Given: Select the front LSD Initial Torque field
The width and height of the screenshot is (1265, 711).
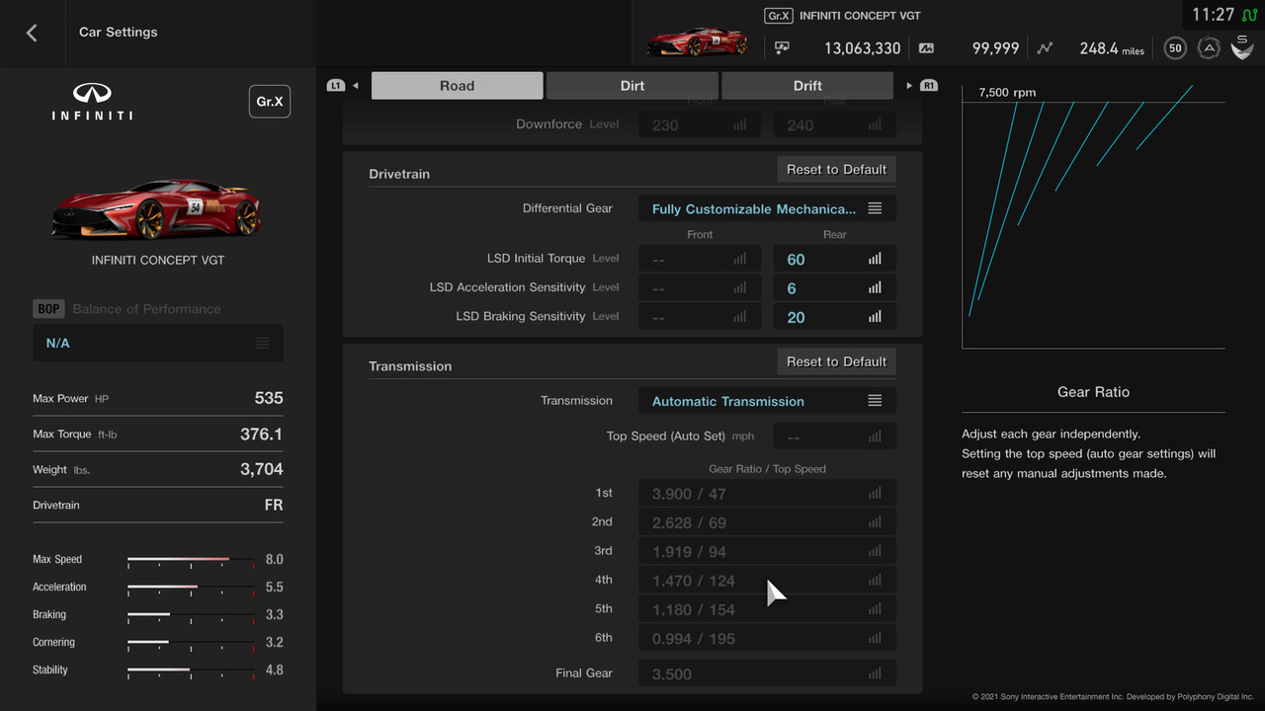Looking at the screenshot, I should pos(700,259).
